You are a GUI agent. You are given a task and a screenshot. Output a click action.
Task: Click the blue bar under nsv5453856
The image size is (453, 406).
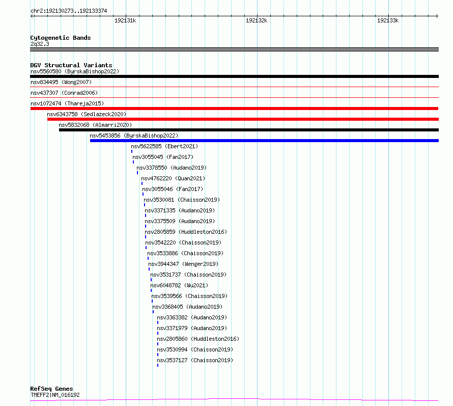click(x=264, y=141)
